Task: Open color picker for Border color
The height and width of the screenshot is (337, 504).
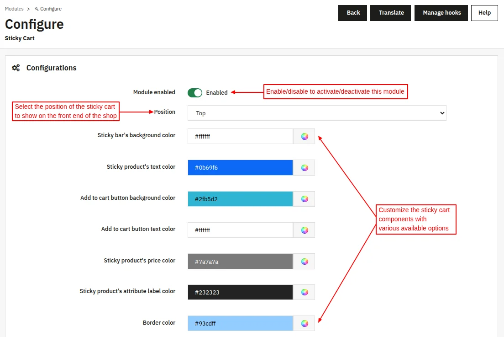Action: [x=304, y=323]
